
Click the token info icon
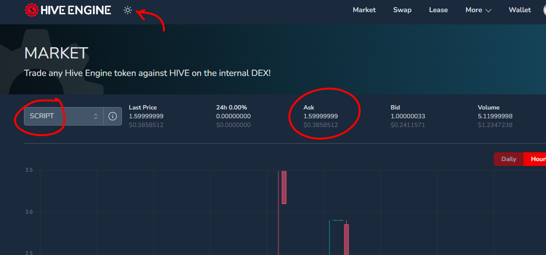[113, 116]
